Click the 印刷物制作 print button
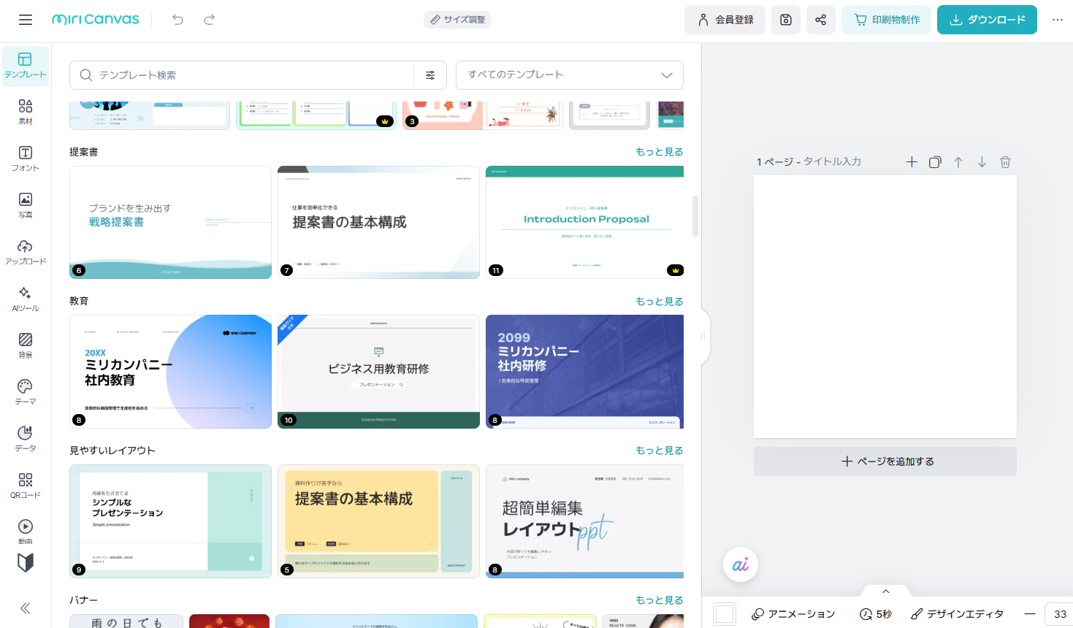The height and width of the screenshot is (628, 1073). pos(887,20)
